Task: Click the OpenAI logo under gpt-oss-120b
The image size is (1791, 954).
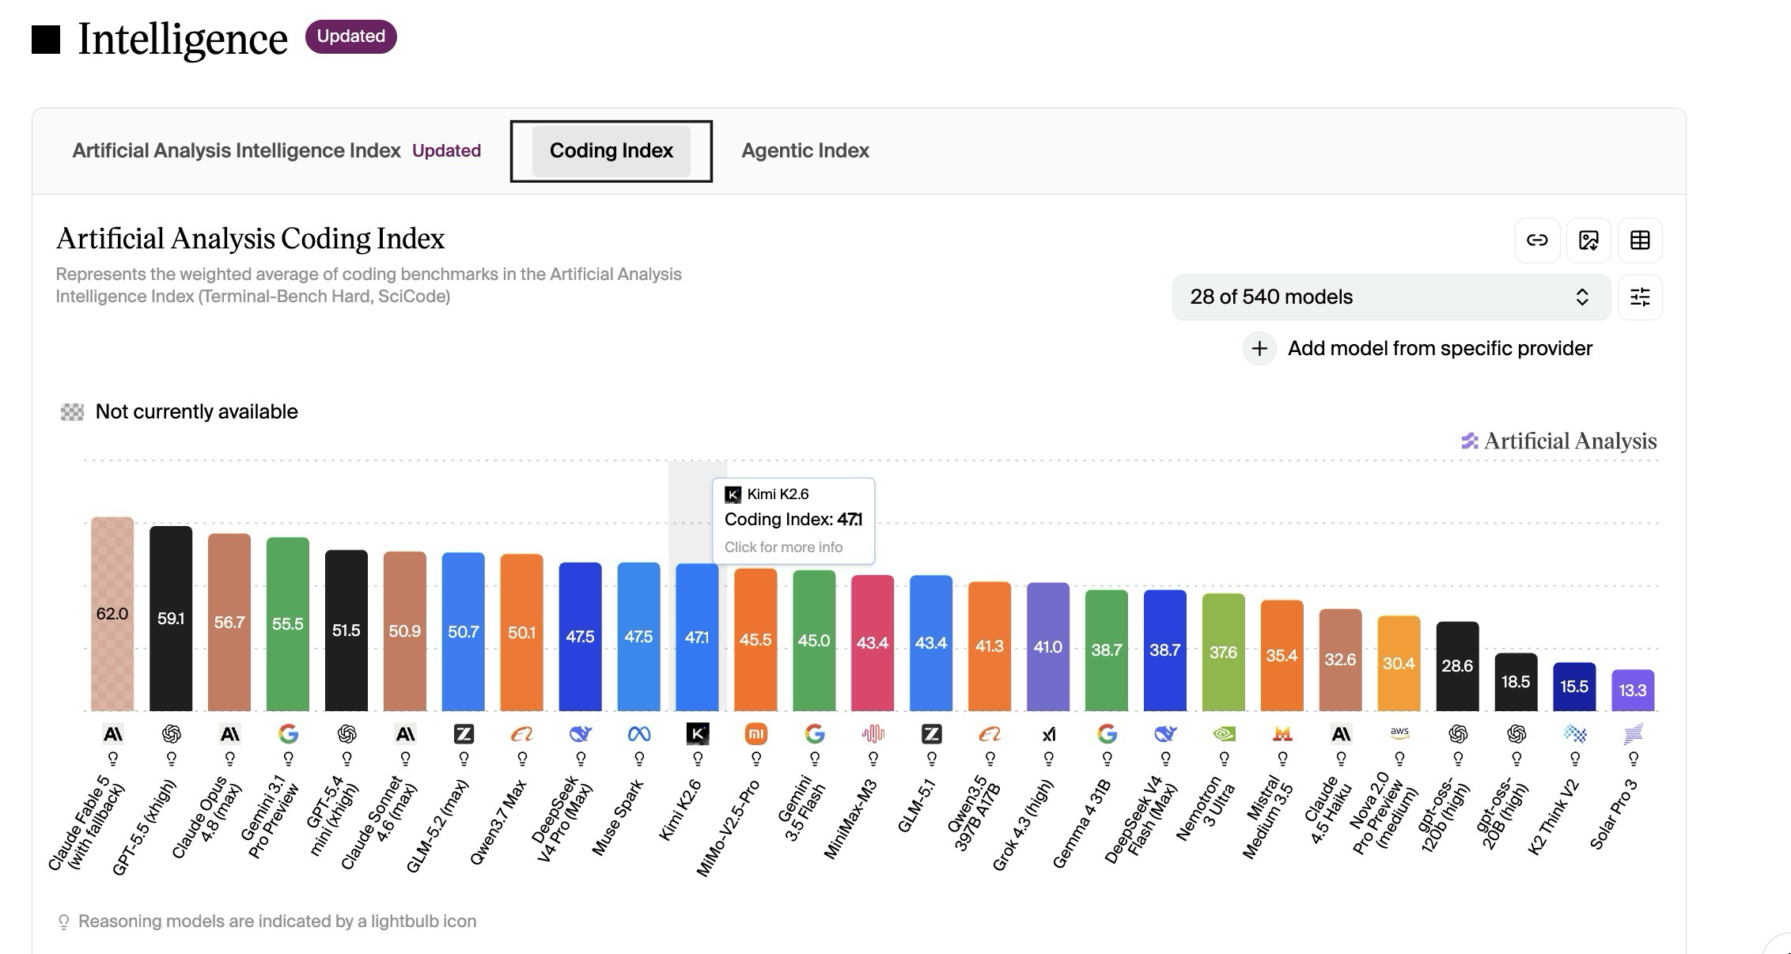Action: click(x=1458, y=734)
